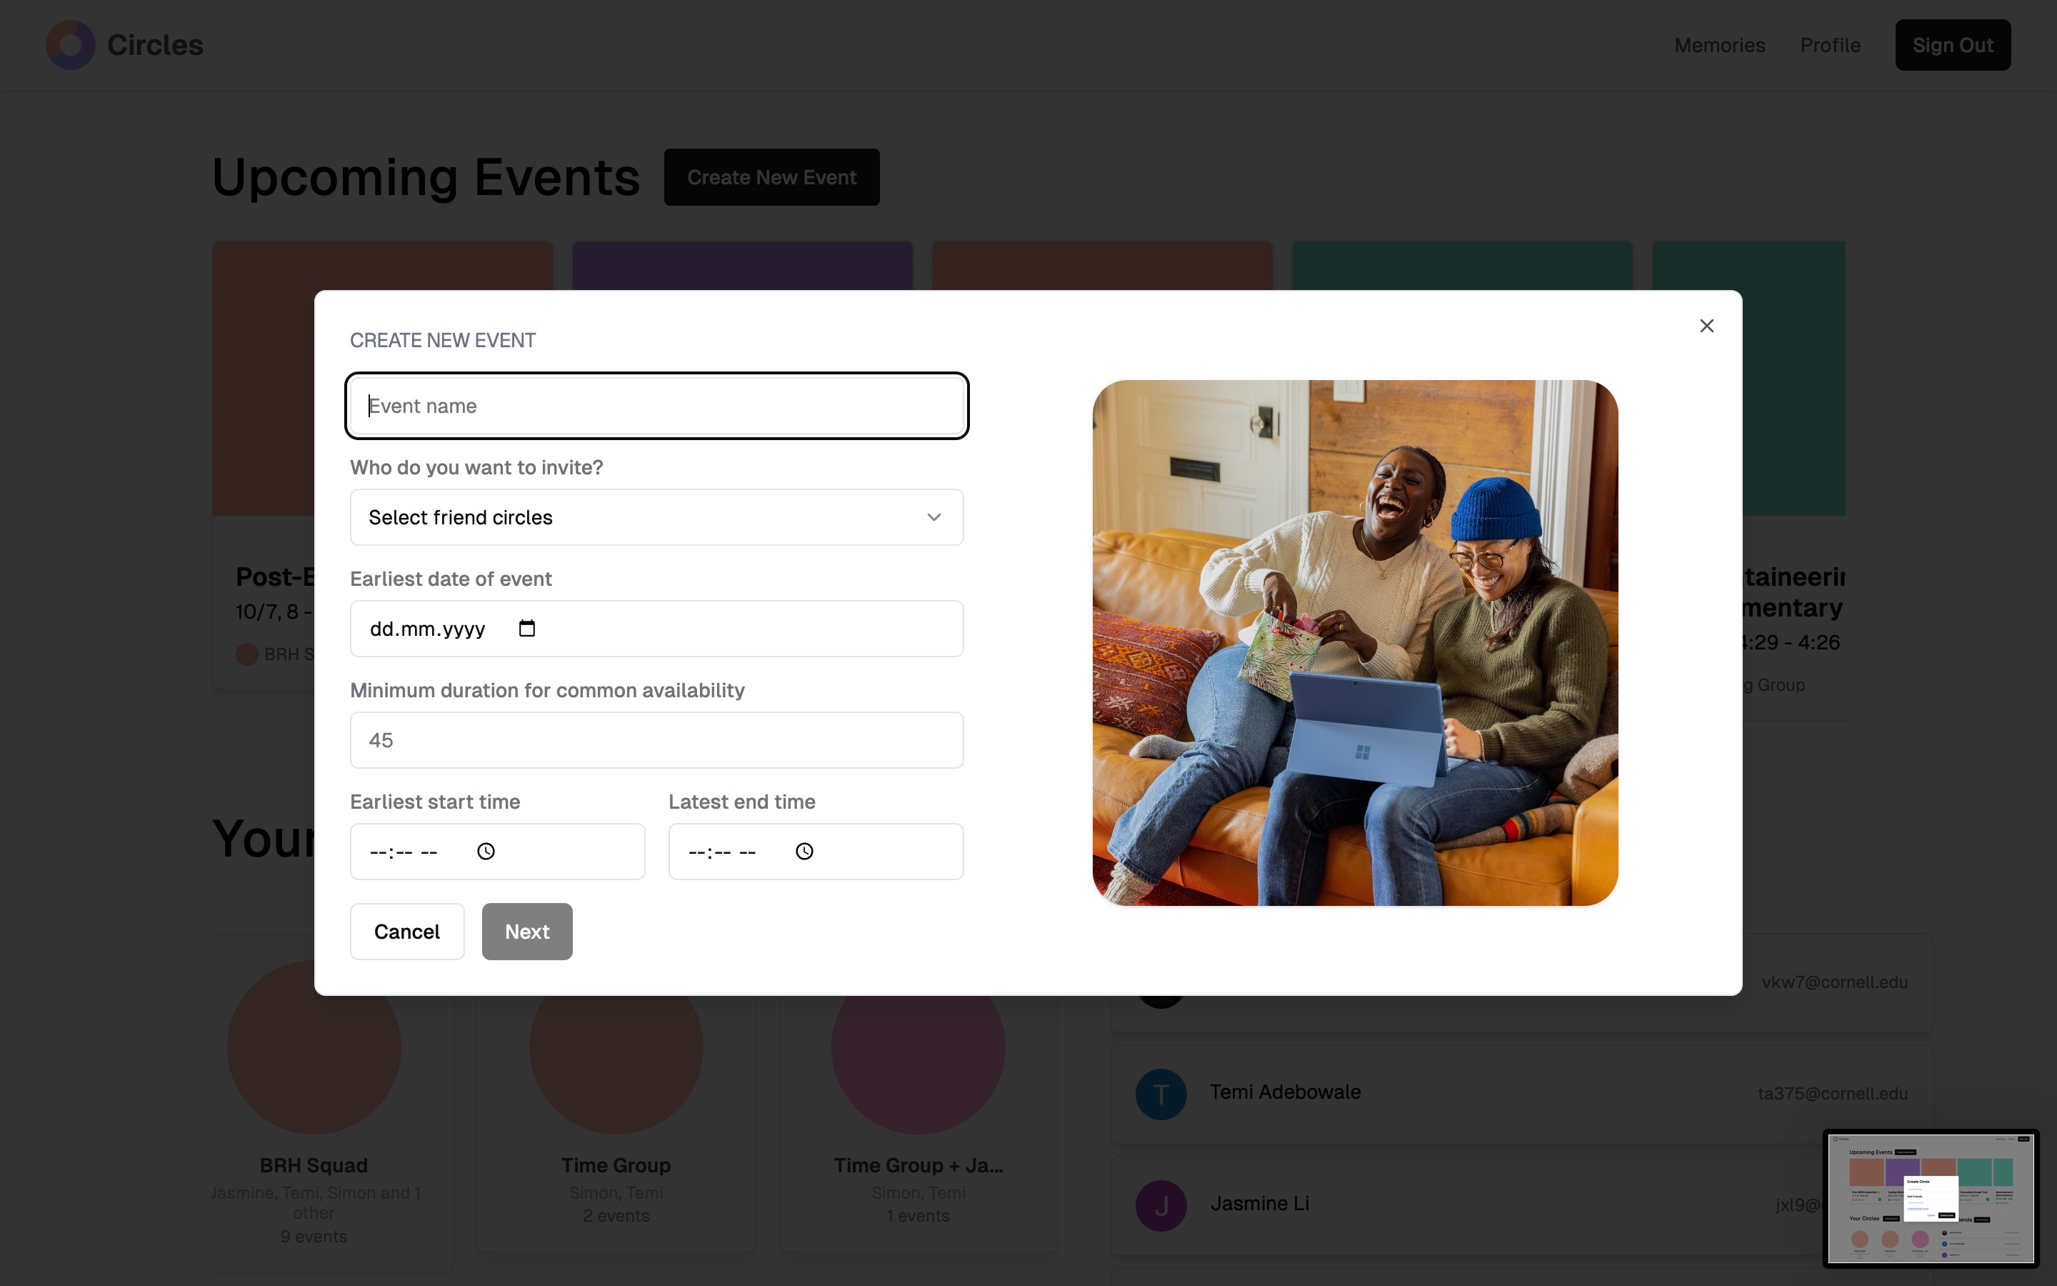Click Temi Adebowale's avatar icon
Viewport: 2057px width, 1286px height.
point(1160,1094)
